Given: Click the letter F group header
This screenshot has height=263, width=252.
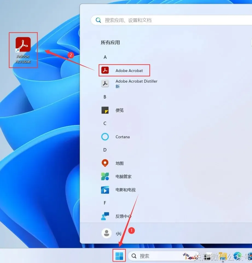Looking at the screenshot, I should pos(105,203).
